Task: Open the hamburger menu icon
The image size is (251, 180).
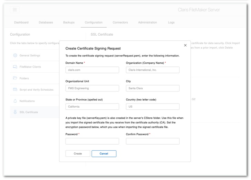Action: point(15,10)
